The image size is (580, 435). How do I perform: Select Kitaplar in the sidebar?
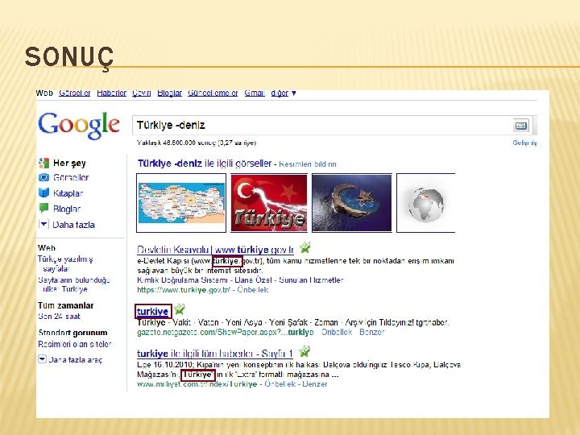(68, 193)
